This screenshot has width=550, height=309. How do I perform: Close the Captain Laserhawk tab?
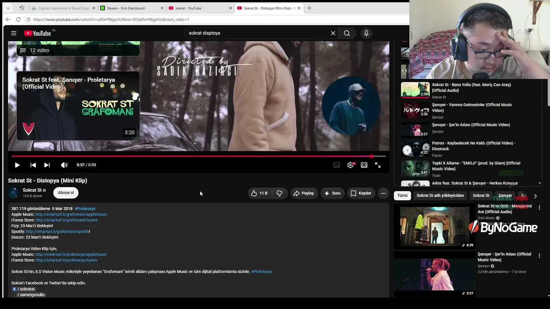[x=94, y=8]
